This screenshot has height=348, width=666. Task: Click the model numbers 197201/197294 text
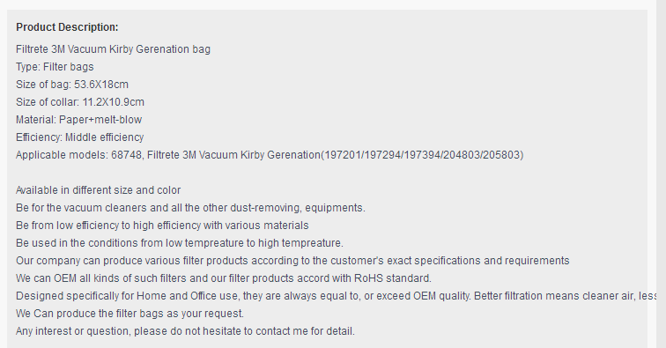pos(360,155)
